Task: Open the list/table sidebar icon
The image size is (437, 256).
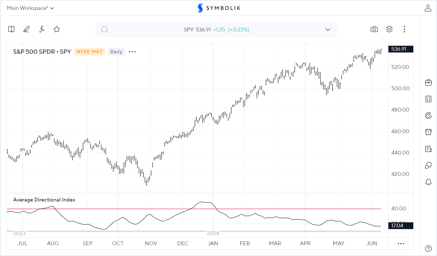Action: pyautogui.click(x=428, y=99)
